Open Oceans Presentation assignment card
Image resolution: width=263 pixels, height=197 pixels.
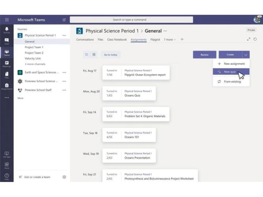tap(129, 155)
